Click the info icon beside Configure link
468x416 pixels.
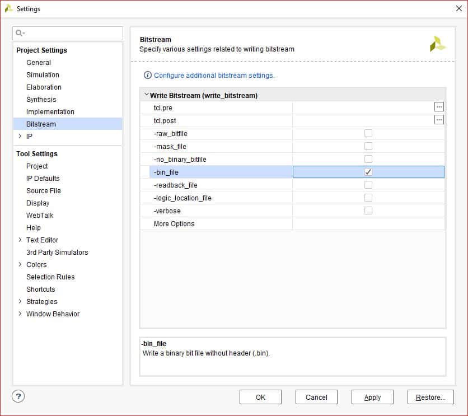click(148, 75)
